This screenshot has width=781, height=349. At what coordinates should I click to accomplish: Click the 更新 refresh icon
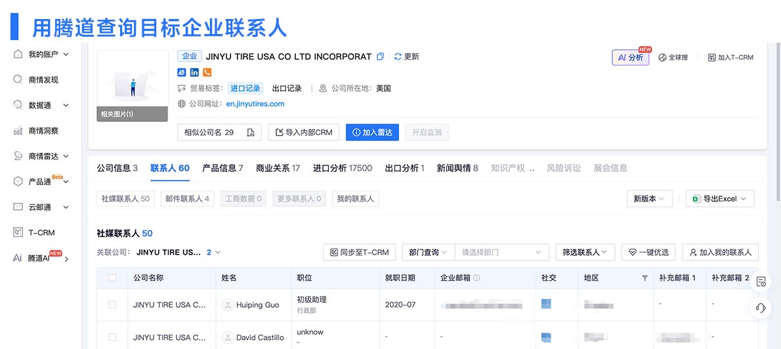coord(398,57)
